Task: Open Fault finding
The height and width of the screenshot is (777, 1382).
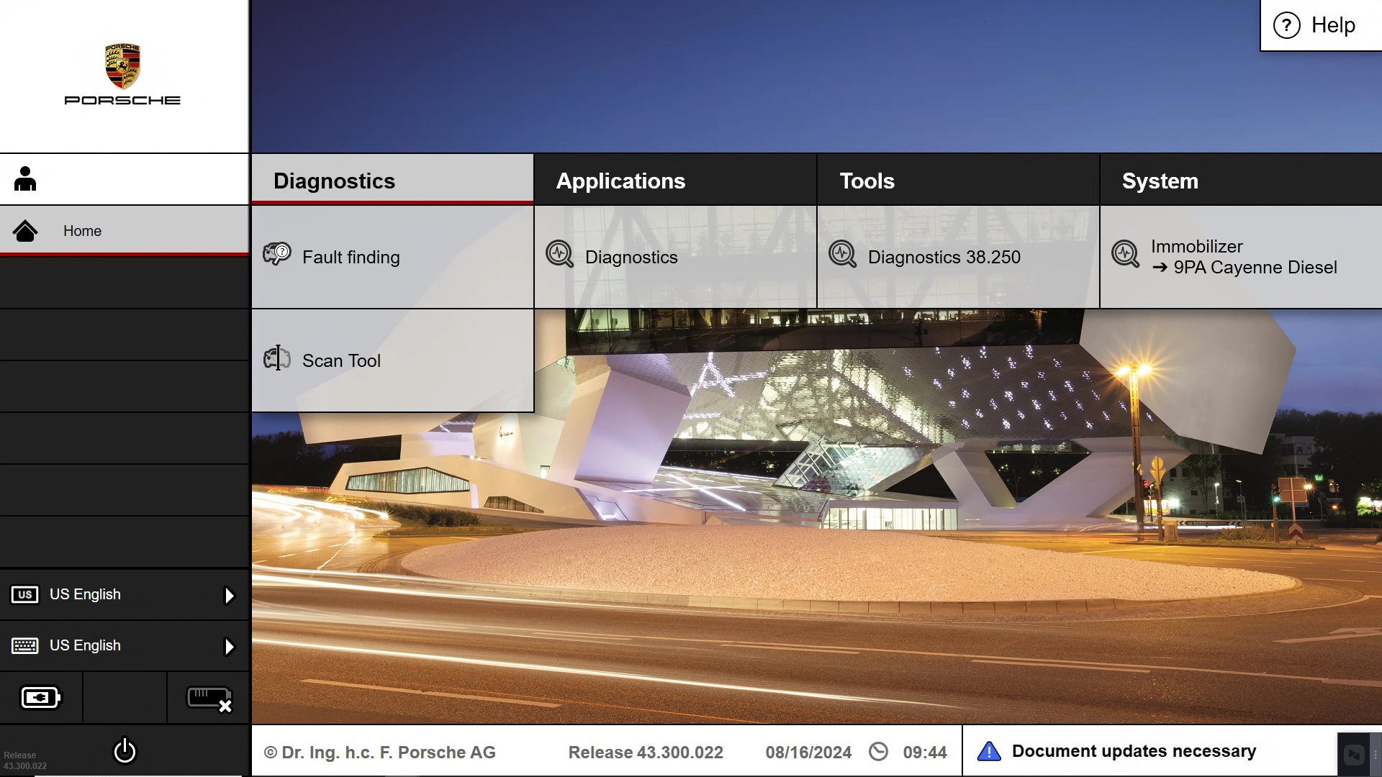Action: [x=392, y=257]
